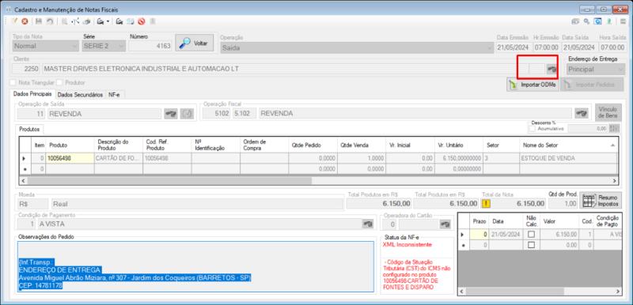This screenshot has height=305, width=633.
Task: Click product code cell 10056498 in Produto column
Action: (x=70, y=158)
